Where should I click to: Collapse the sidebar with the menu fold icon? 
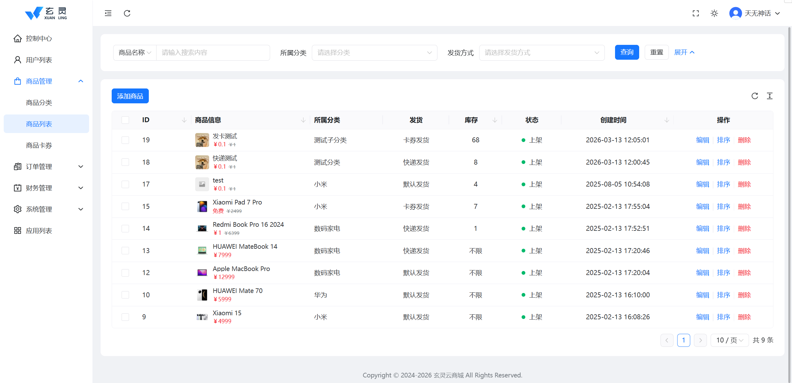coord(108,13)
